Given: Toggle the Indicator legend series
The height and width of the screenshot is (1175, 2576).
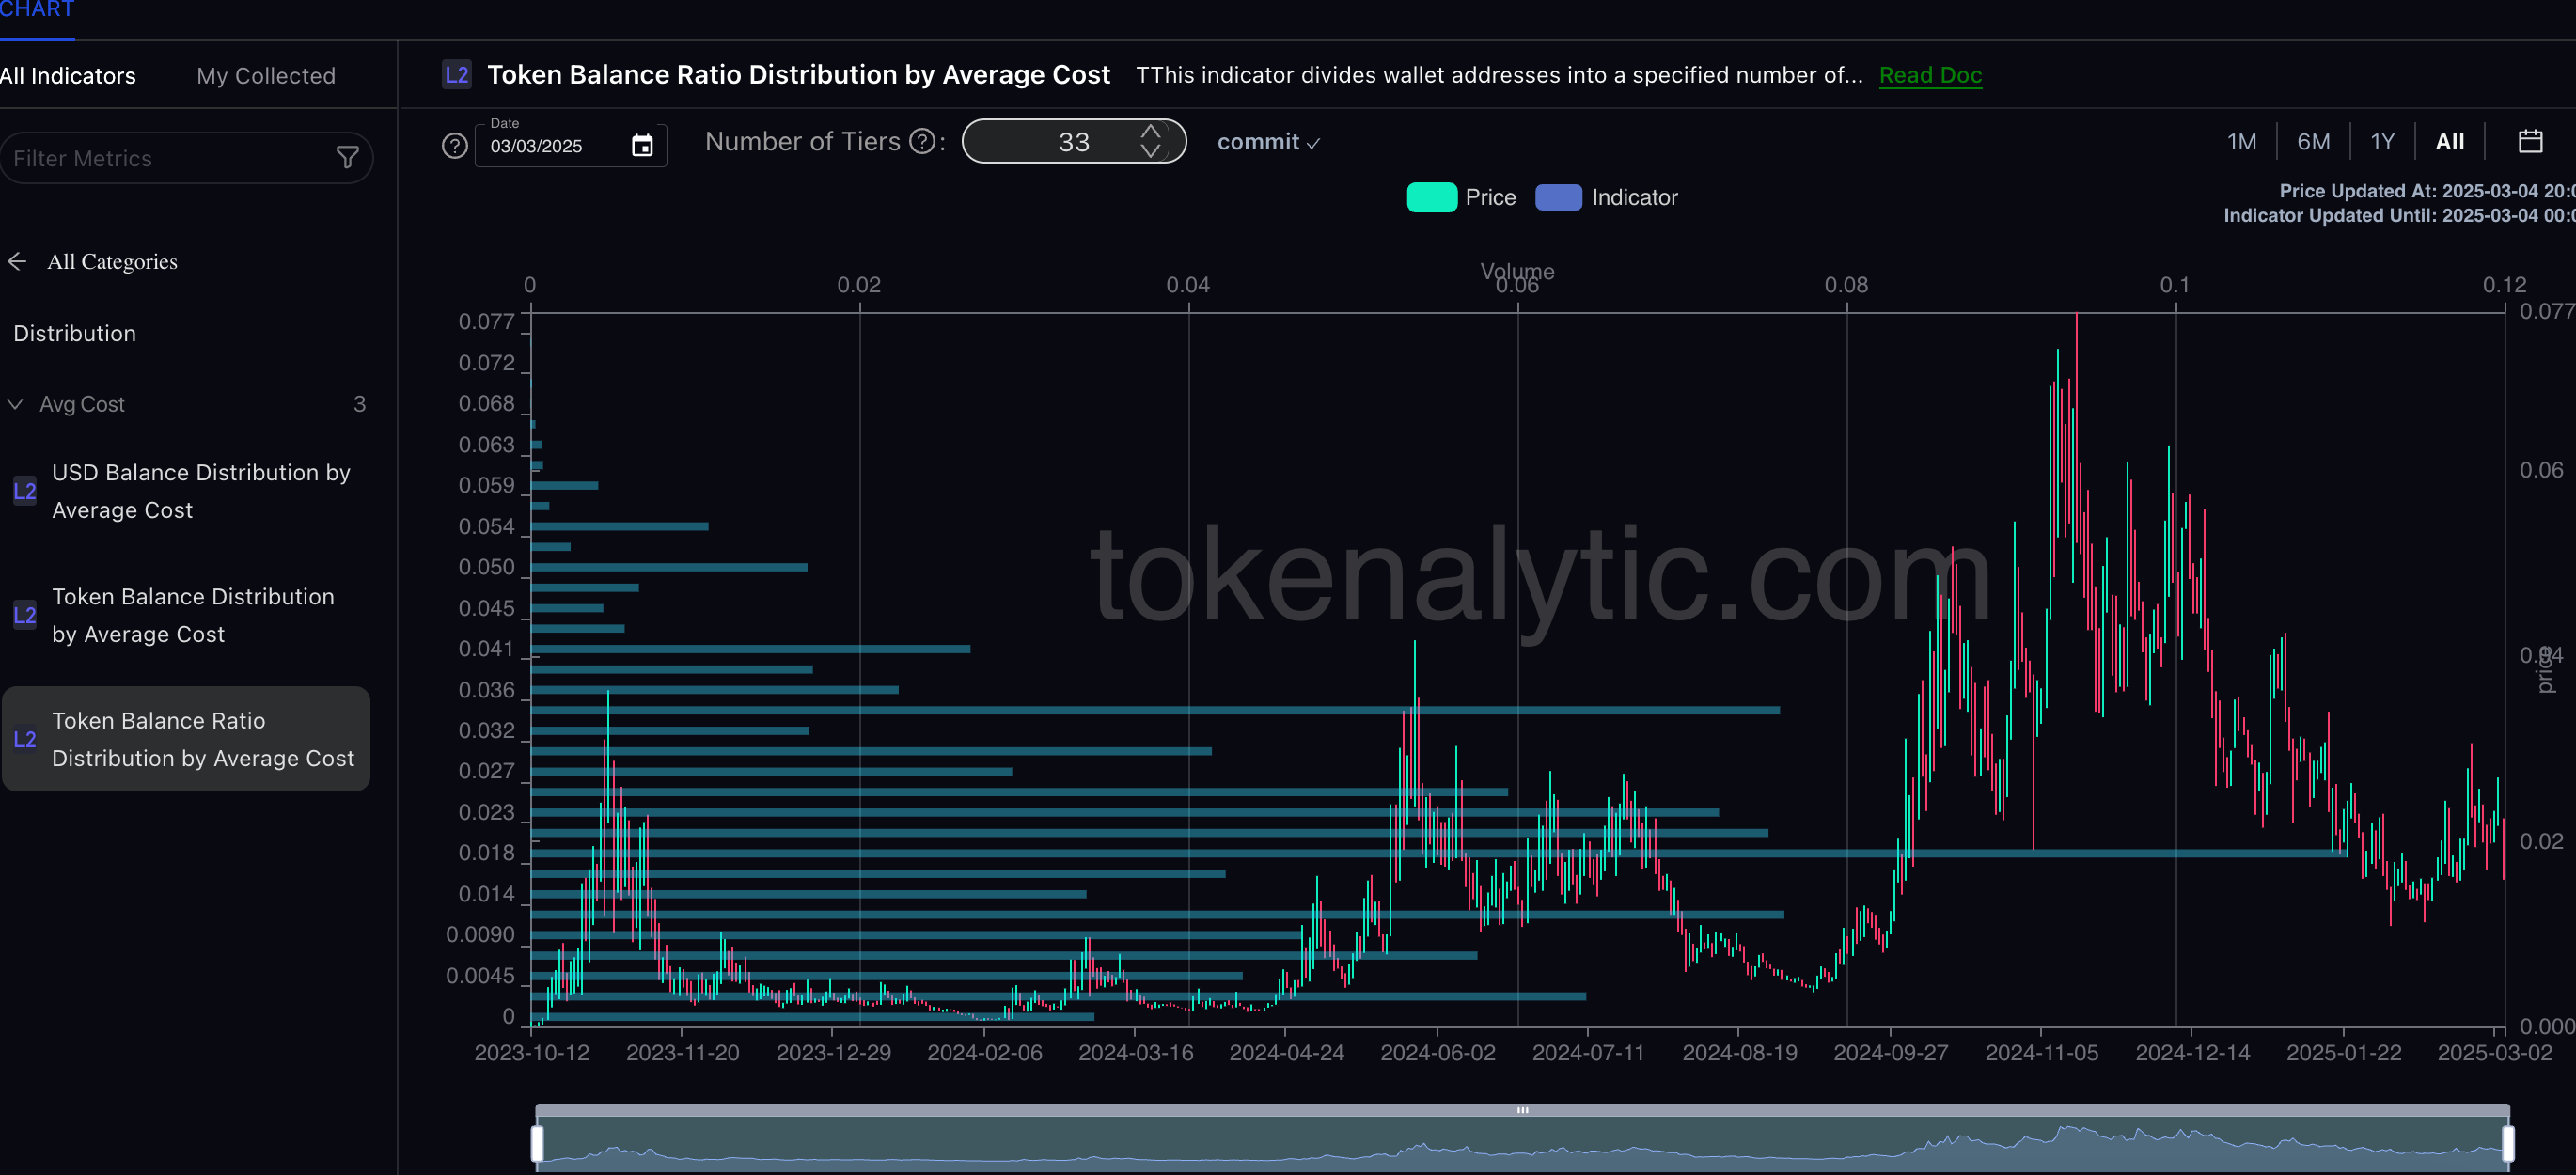Looking at the screenshot, I should pos(1606,197).
